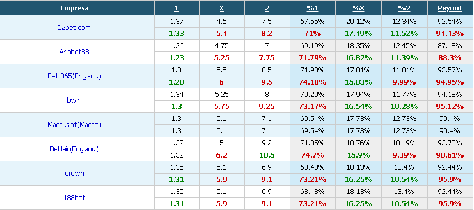Viewport: 474px width, 210px height.
Task: Open the 188bet bookmaker link
Action: pos(74,198)
